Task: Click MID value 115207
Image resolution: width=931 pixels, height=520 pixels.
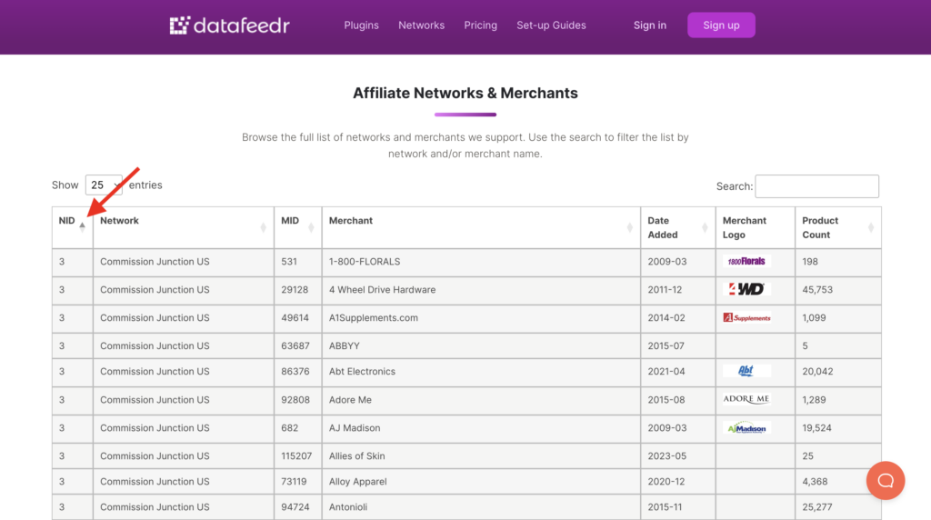Action: pyautogui.click(x=296, y=455)
